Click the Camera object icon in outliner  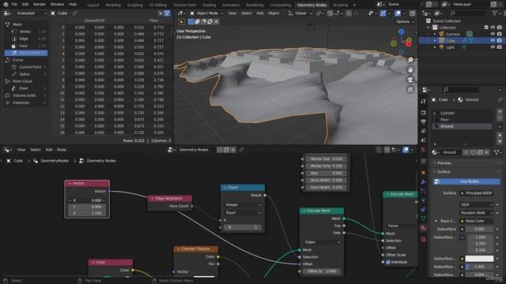(442, 34)
